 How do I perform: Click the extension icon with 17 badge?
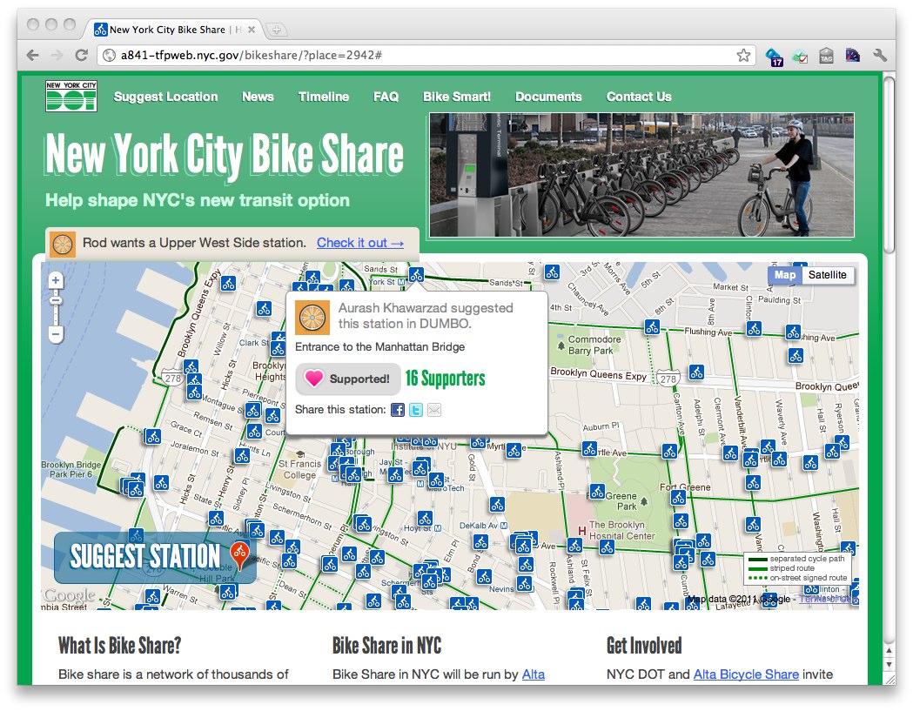tap(774, 57)
